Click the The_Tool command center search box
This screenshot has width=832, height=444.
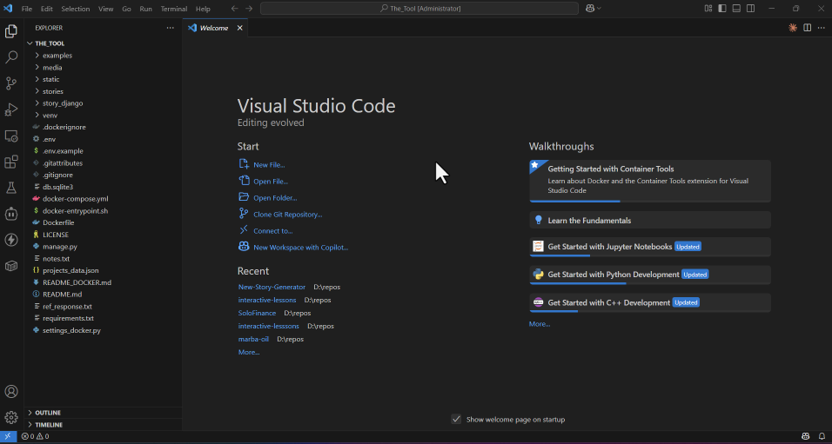[x=419, y=9]
